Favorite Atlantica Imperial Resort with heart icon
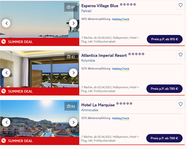 180,55
